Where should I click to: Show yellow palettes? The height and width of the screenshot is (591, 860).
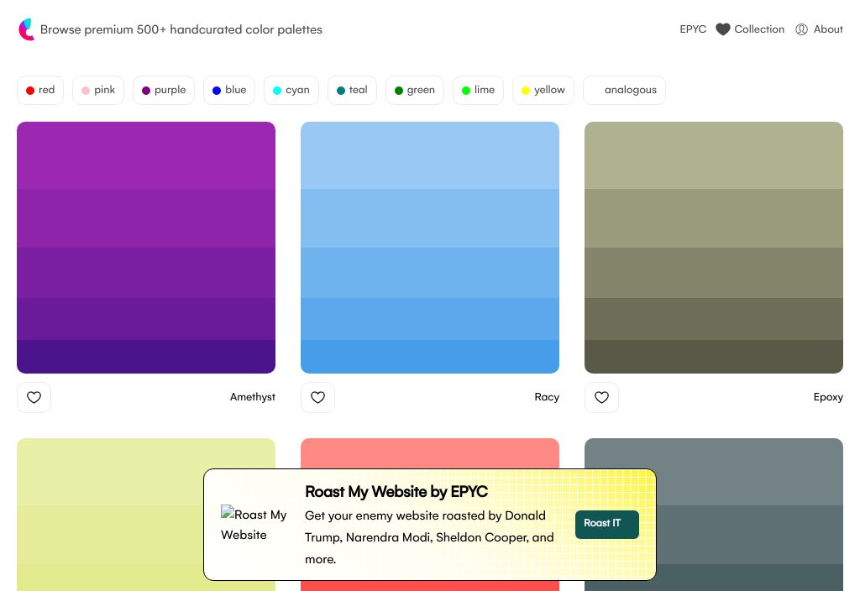tap(543, 90)
